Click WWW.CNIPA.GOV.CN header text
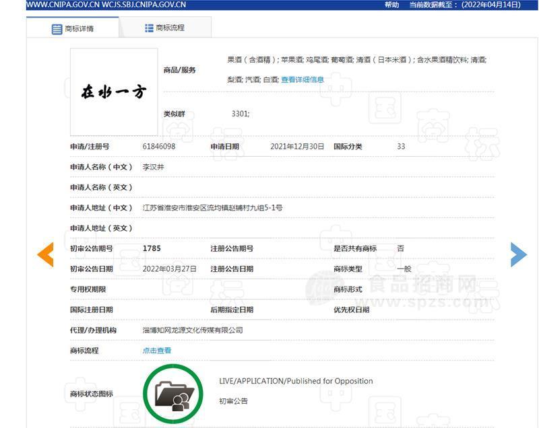The height and width of the screenshot is (428, 539). pyautogui.click(x=63, y=5)
